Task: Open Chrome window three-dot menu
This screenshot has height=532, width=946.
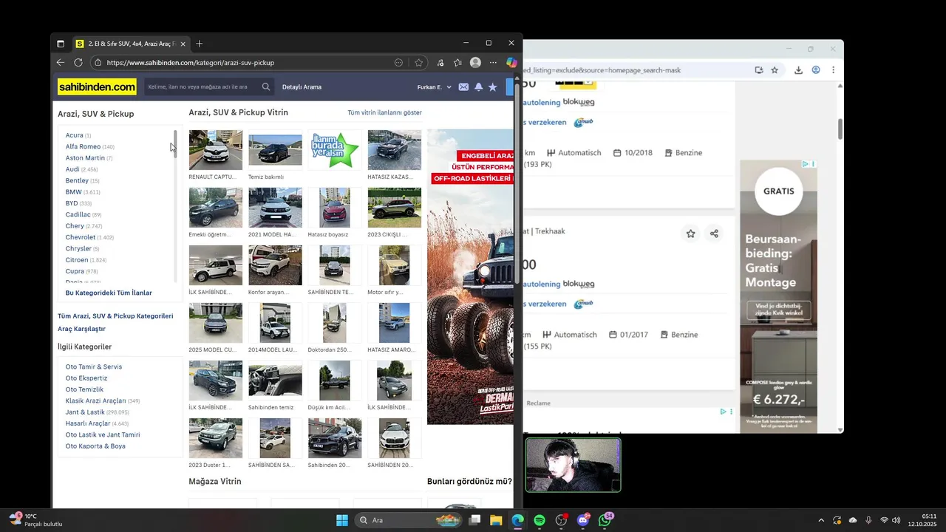Action: (x=833, y=70)
